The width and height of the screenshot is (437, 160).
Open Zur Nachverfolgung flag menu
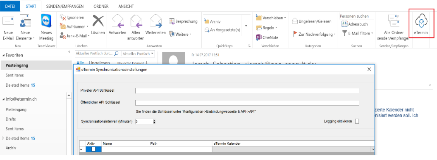click(x=314, y=35)
